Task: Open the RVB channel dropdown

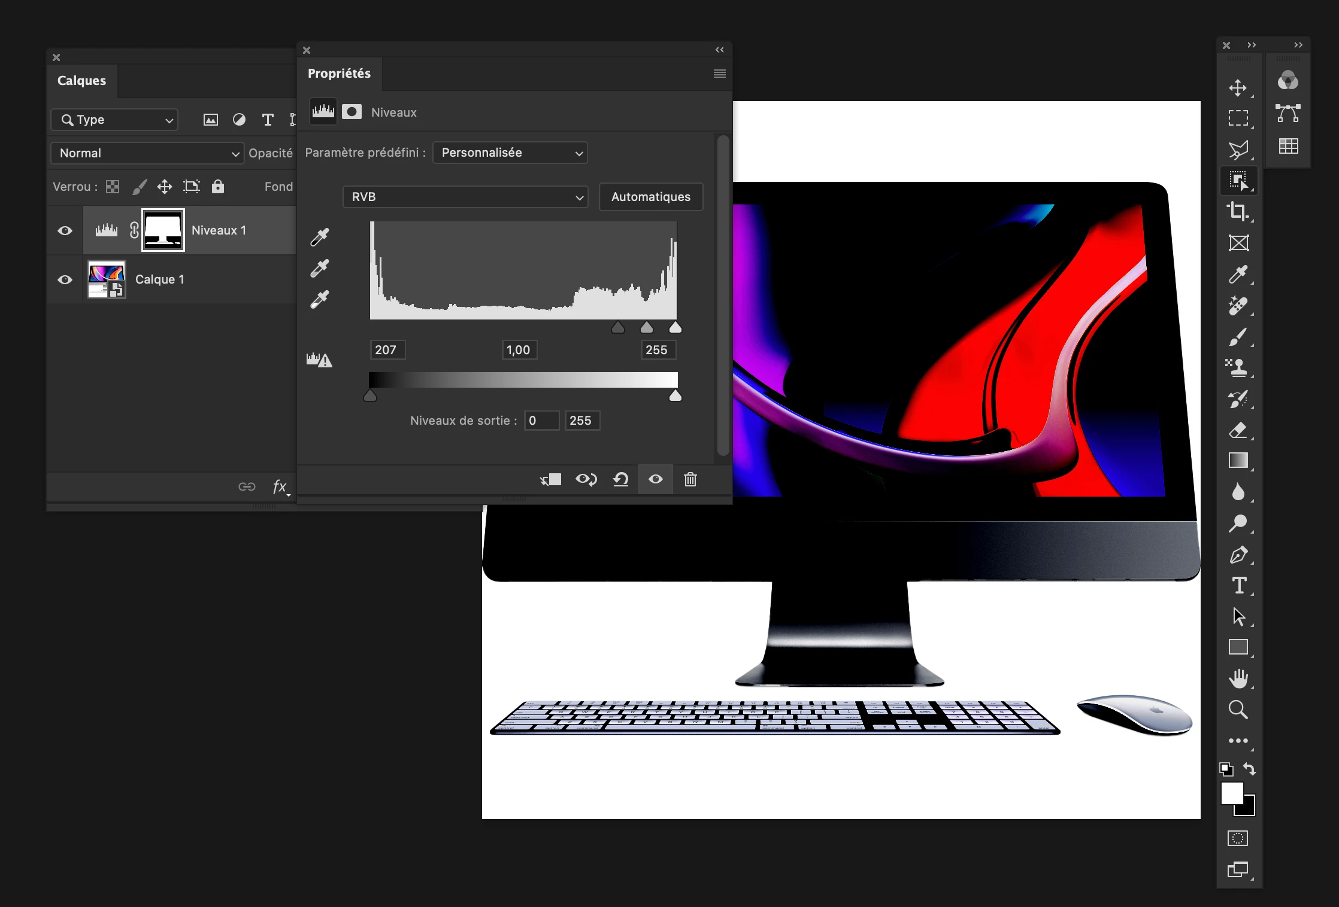Action: (x=465, y=197)
